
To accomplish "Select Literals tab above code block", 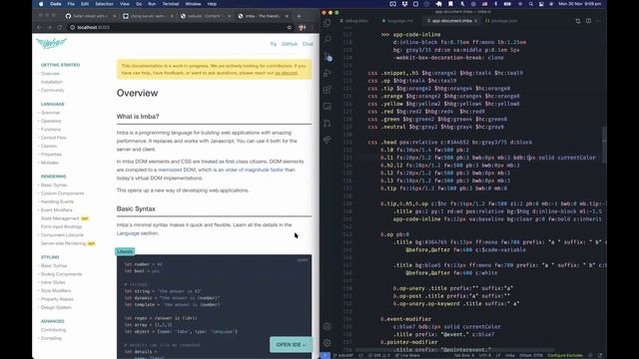I will click(x=125, y=251).
